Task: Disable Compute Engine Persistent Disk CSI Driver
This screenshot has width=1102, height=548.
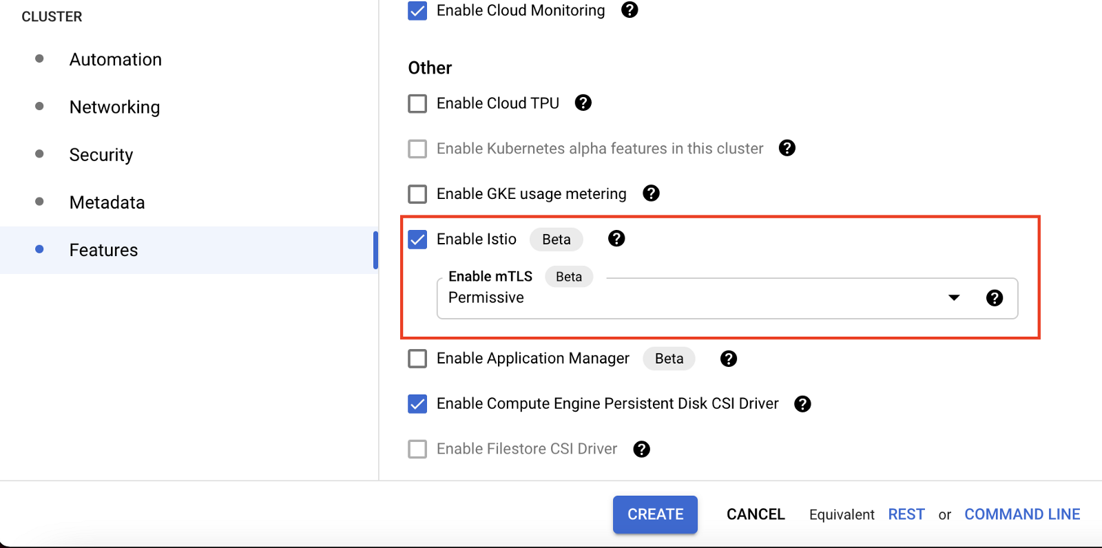Action: coord(417,404)
